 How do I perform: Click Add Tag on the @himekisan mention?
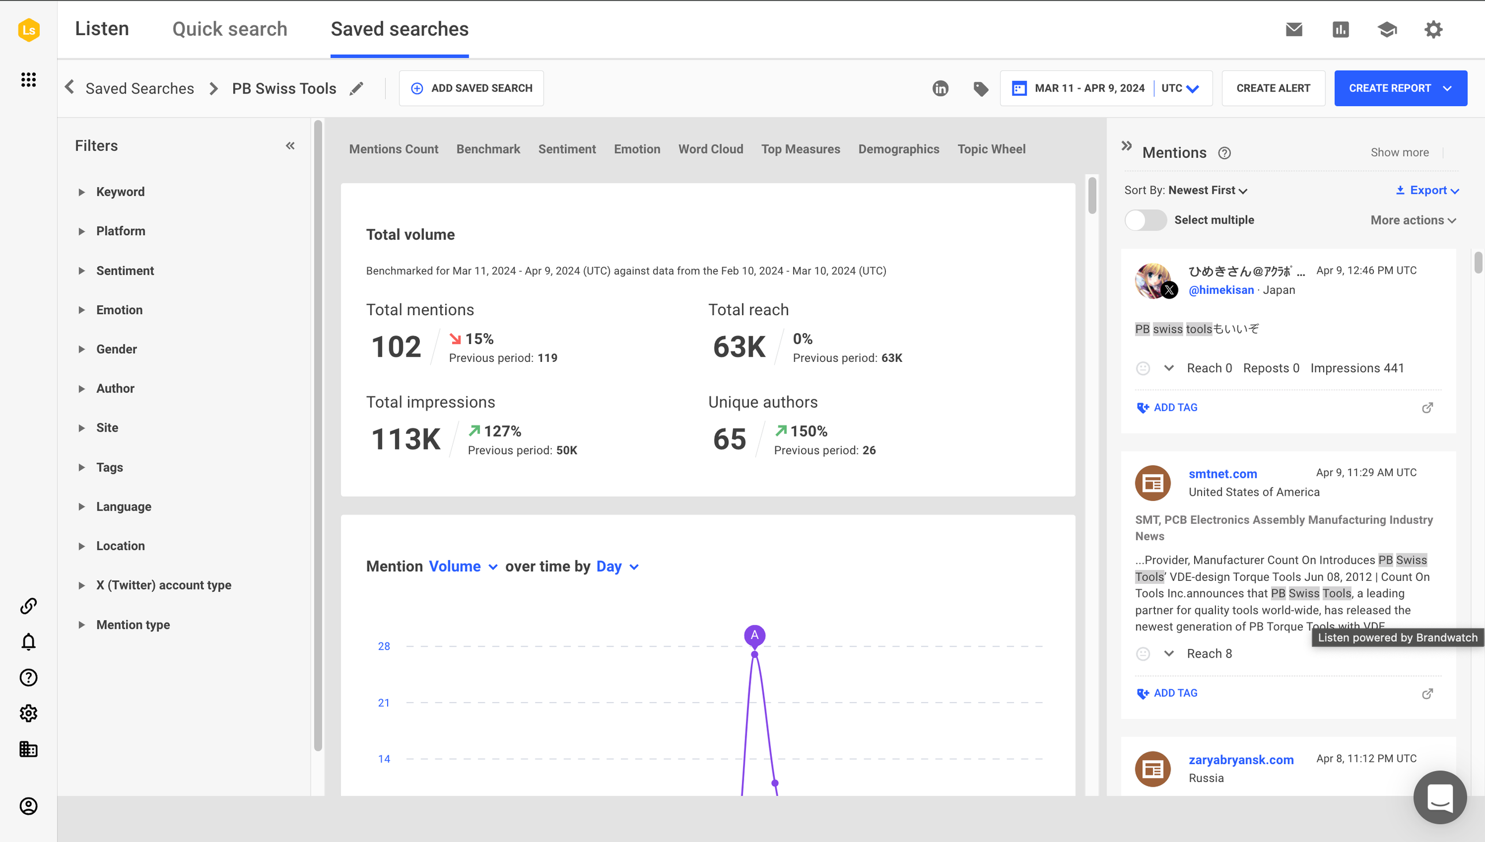pyautogui.click(x=1166, y=407)
